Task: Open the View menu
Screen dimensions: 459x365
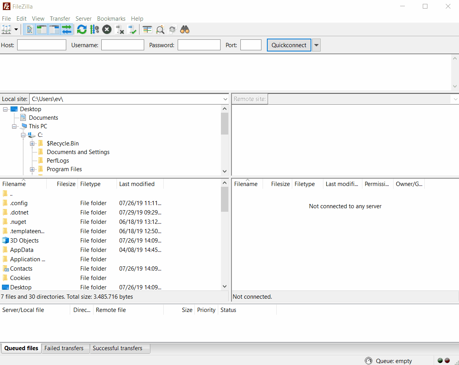Action: click(38, 18)
